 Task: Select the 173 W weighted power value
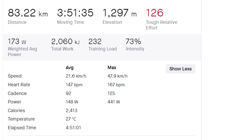17,42
